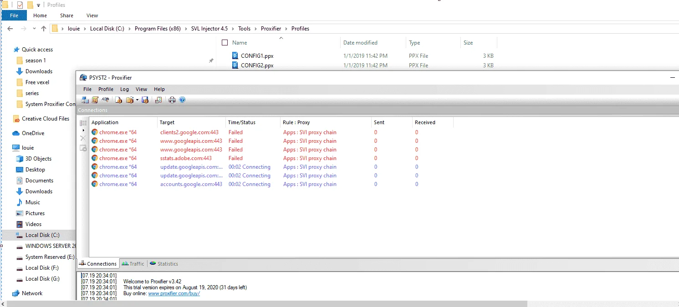Image resolution: width=679 pixels, height=307 pixels.
Task: Go back with Explorer back arrow
Action: [x=10, y=29]
